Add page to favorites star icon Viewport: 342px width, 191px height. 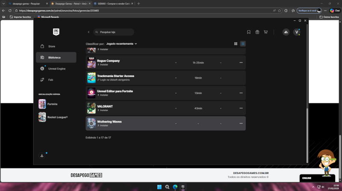(280, 11)
